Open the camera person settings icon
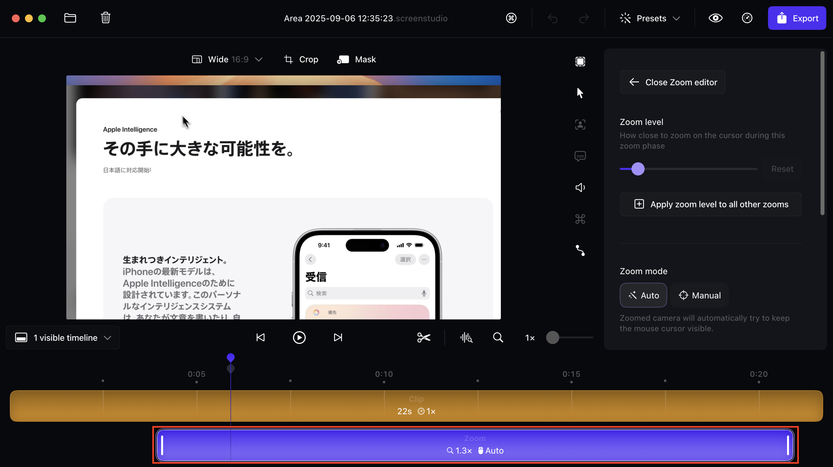The image size is (833, 467). [x=580, y=125]
